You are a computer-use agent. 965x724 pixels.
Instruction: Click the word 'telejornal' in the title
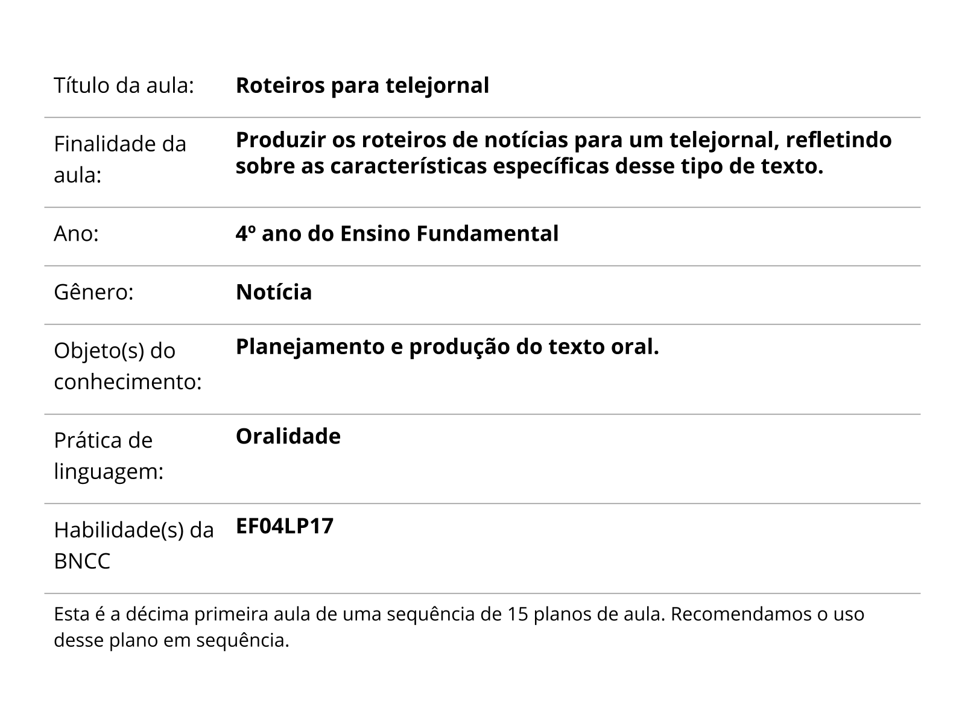point(437,86)
